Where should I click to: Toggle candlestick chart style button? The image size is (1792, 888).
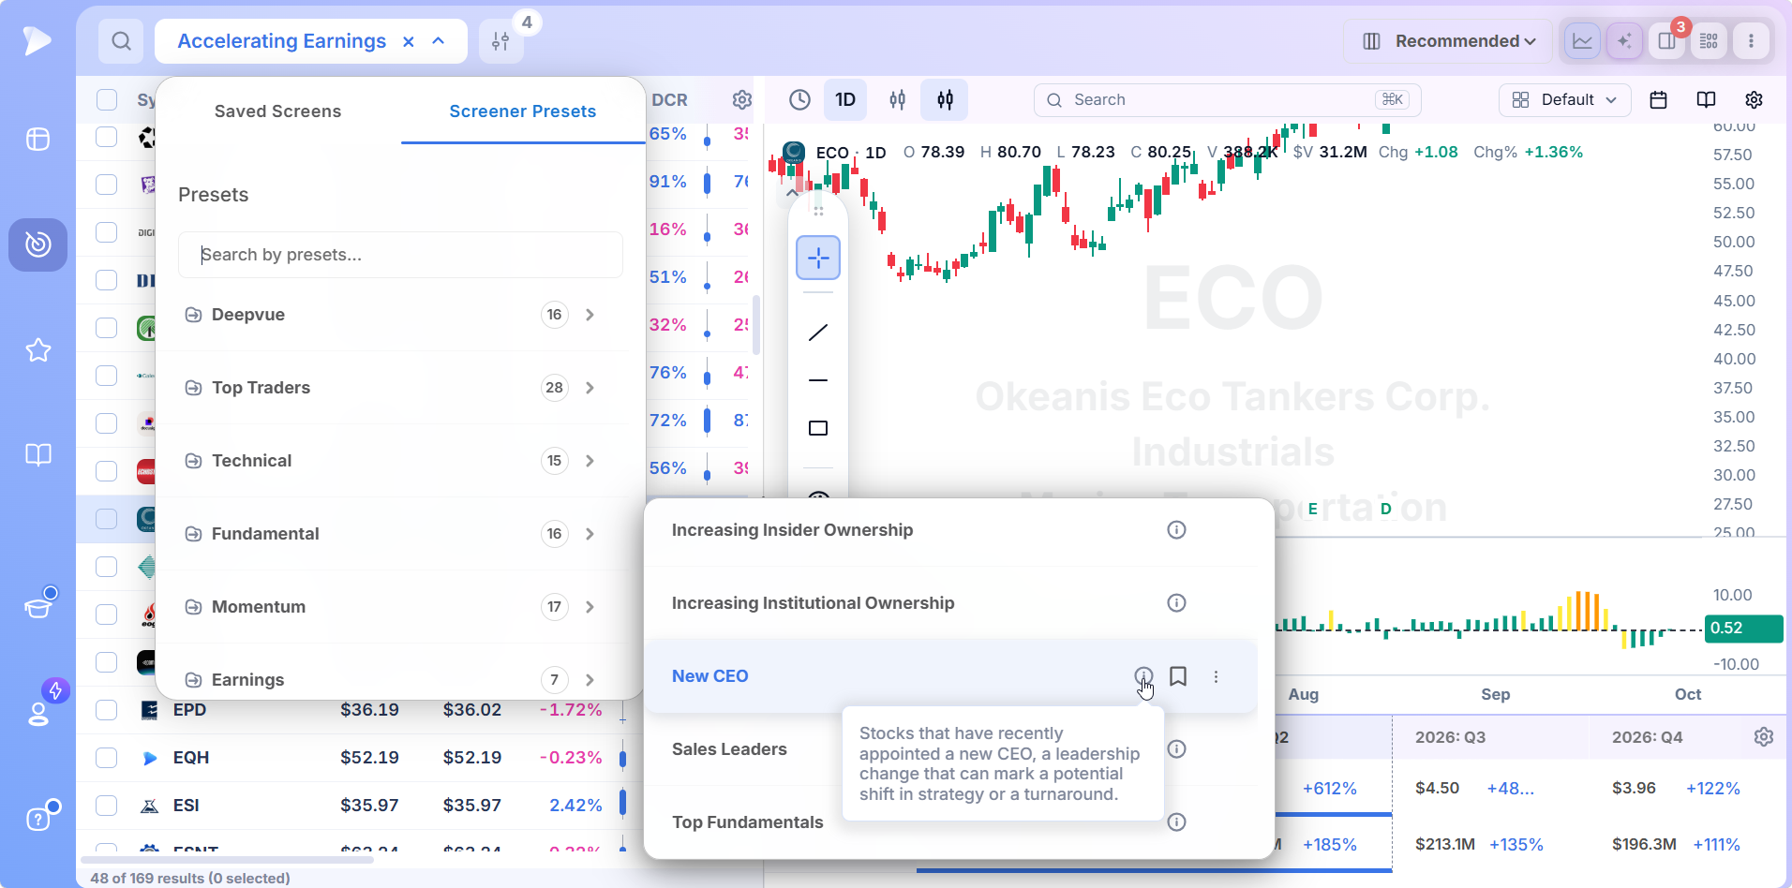tap(945, 100)
